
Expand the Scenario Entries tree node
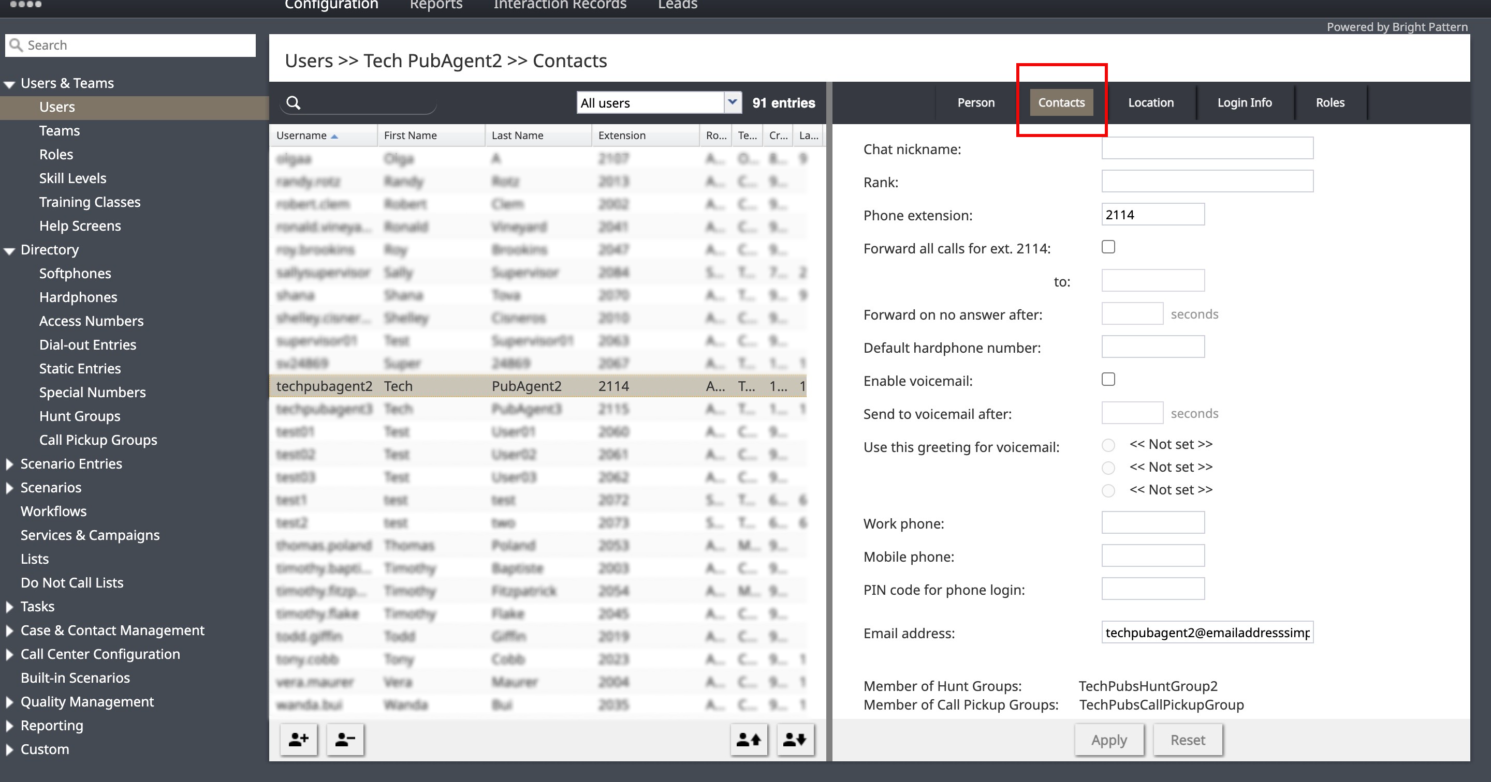pos(9,464)
